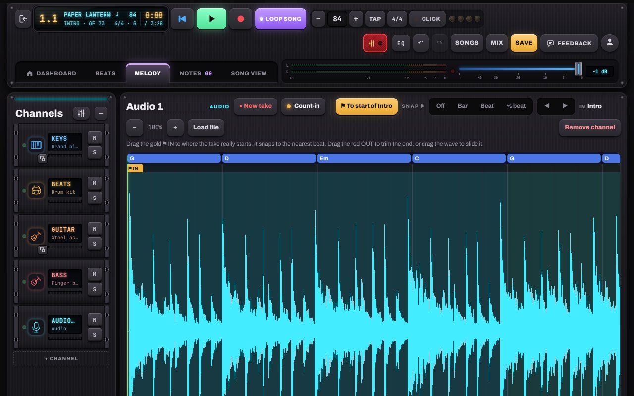
Task: Mute the BASS channel
Action: click(94, 274)
